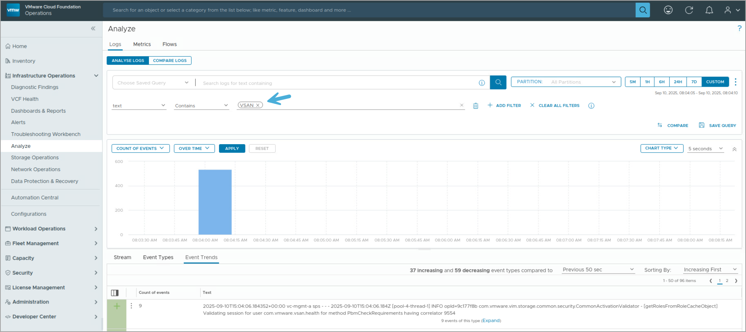Expand the Capacity section
The width and height of the screenshot is (746, 332).
coord(96,258)
